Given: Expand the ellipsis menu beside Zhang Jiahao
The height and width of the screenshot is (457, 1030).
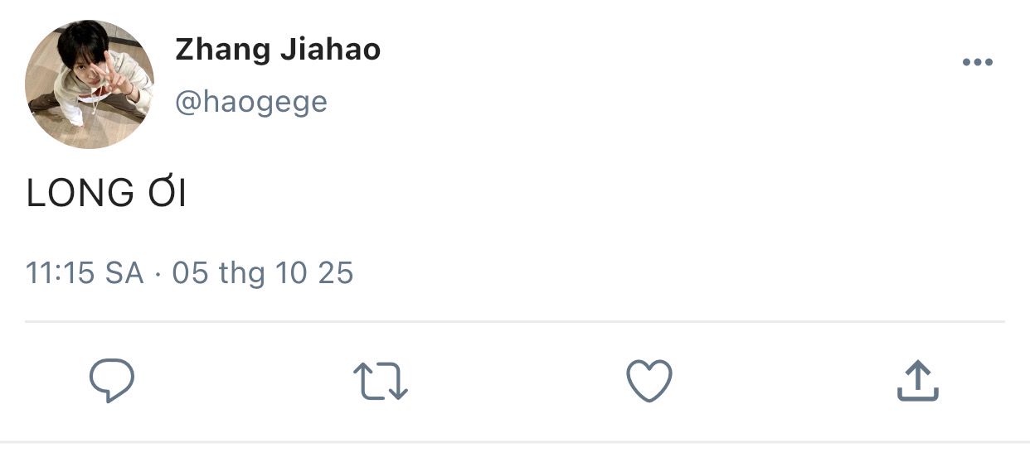Looking at the screenshot, I should coord(977,63).
